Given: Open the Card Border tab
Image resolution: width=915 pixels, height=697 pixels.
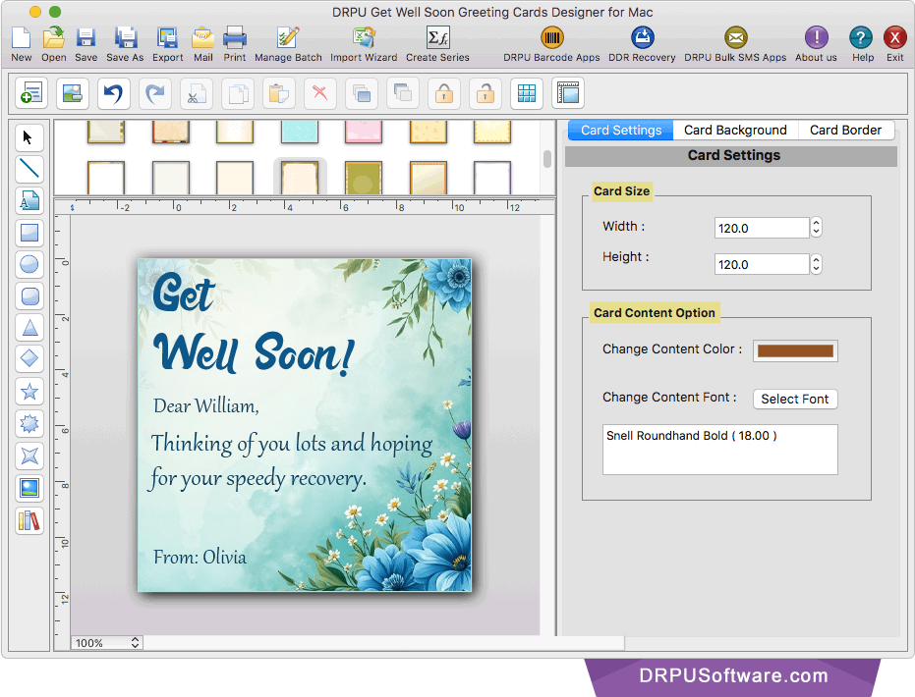Looking at the screenshot, I should click(845, 130).
